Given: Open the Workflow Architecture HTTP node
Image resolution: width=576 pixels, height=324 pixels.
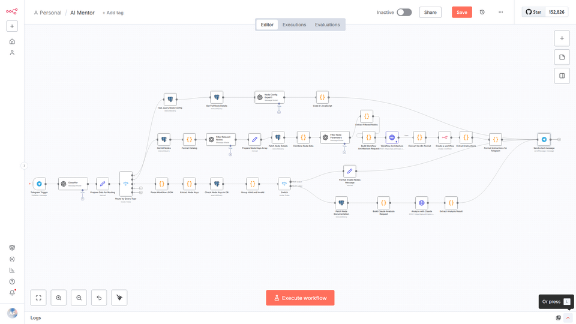Looking at the screenshot, I should click(x=392, y=137).
